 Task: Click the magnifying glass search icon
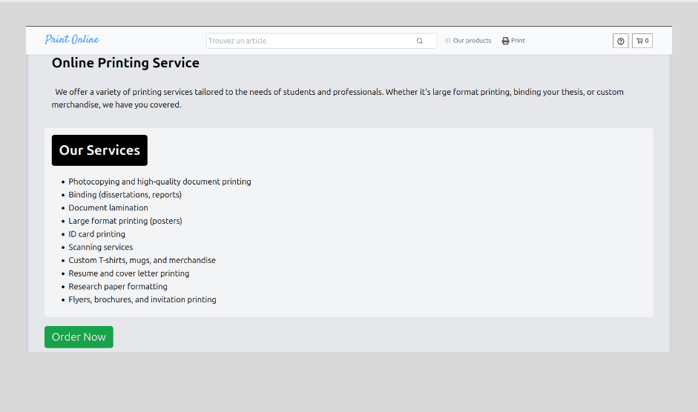pos(420,41)
